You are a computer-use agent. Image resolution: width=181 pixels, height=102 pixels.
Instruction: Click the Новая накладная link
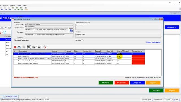pos(153,42)
